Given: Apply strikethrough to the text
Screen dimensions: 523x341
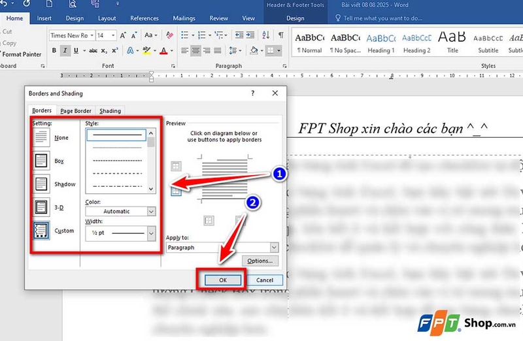Looking at the screenshot, I should pyautogui.click(x=93, y=51).
